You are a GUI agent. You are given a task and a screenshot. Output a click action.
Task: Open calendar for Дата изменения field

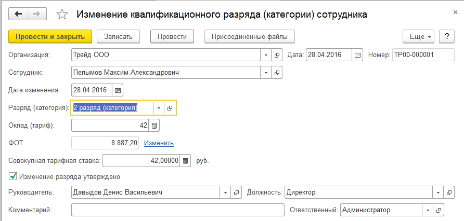pyautogui.click(x=118, y=90)
